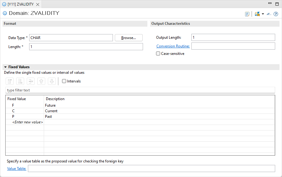The height and width of the screenshot is (177, 282).
Task: Select the [Y11] ZVALIDITY editor tab
Action: pos(20,4)
